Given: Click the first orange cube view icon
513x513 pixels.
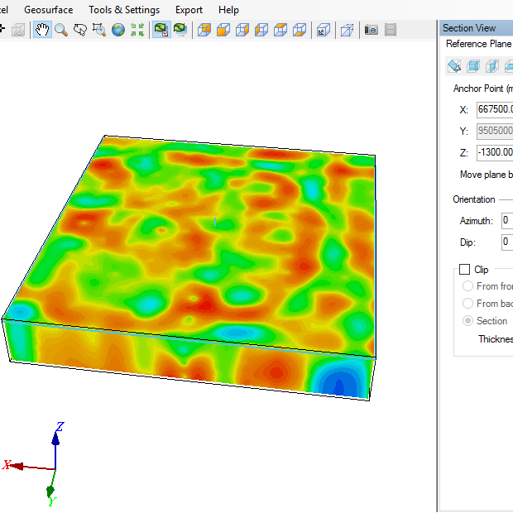Looking at the screenshot, I should [x=203, y=30].
